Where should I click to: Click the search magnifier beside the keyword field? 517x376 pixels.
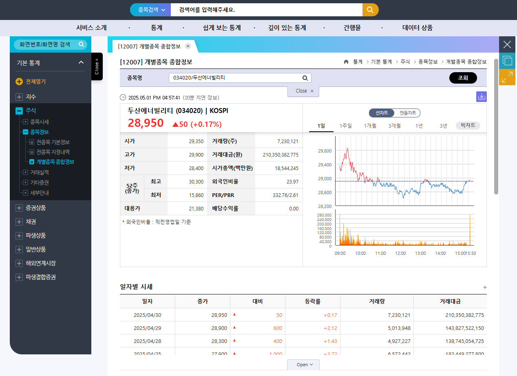tap(370, 10)
